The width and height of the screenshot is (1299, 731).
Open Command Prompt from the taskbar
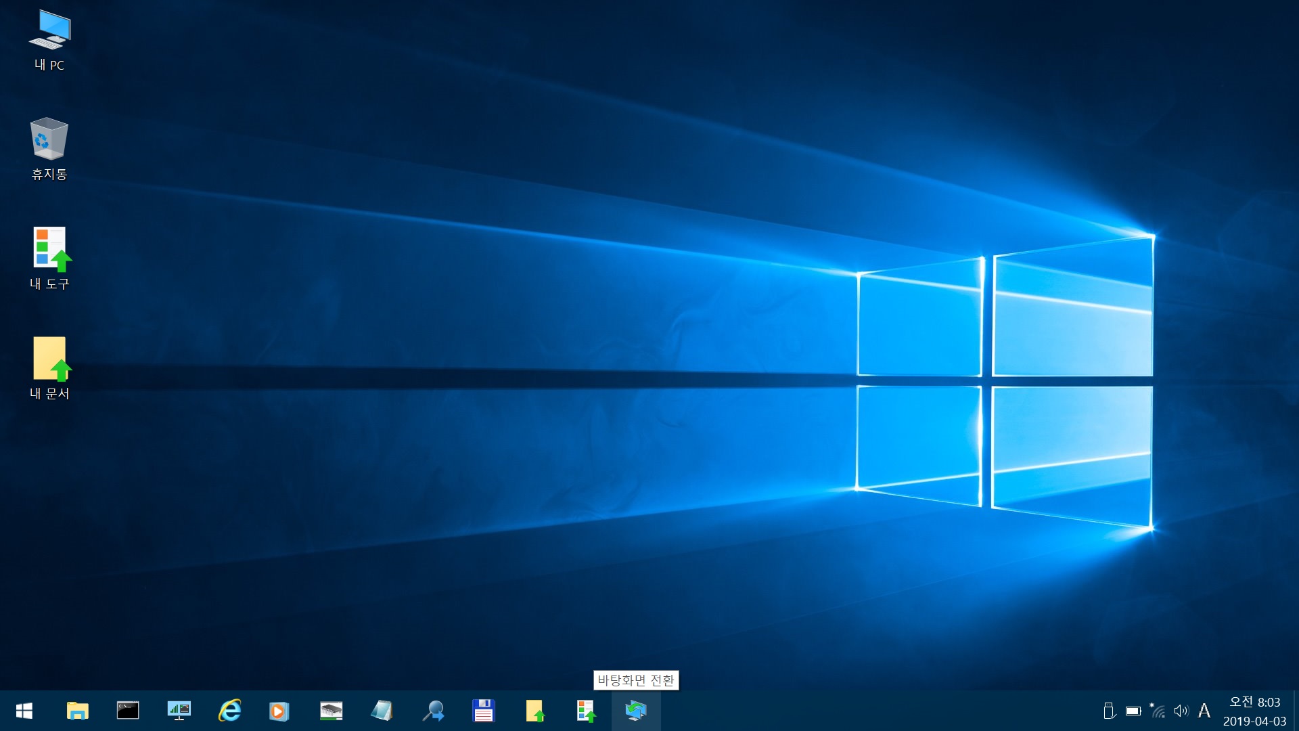(x=128, y=711)
